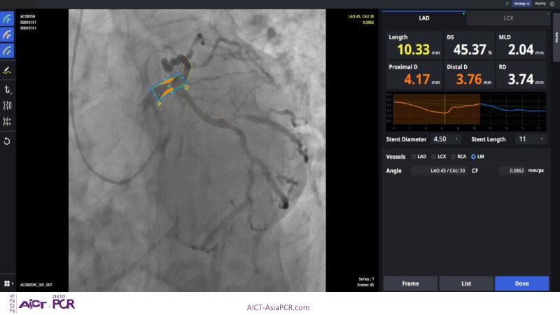Switch to the LCX tab
560x315 pixels.
tap(509, 18)
